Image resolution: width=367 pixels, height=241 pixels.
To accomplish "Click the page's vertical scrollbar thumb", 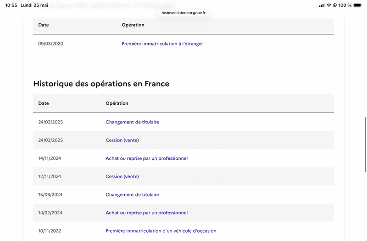I will point(365,144).
